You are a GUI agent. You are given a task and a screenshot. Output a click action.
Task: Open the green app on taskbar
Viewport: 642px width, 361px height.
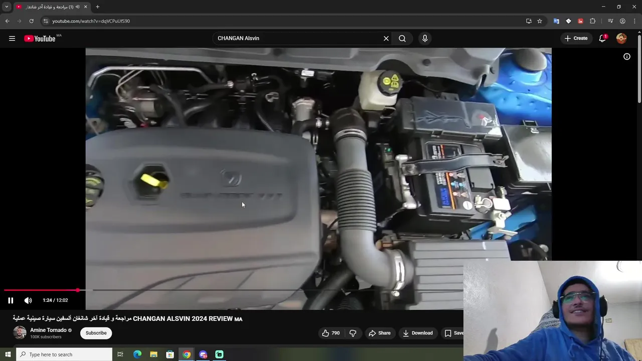click(219, 354)
